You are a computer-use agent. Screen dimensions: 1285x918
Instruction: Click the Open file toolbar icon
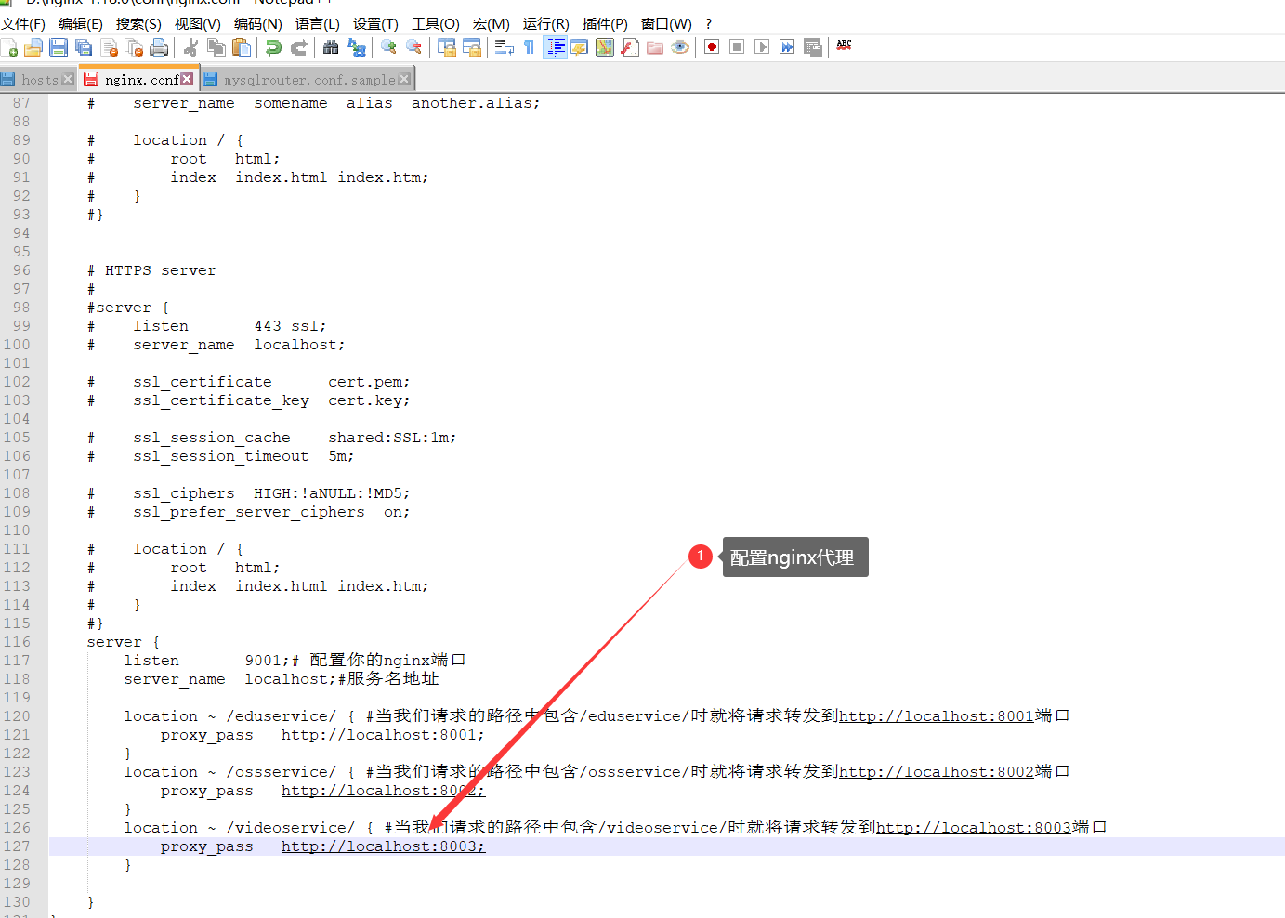click(x=33, y=47)
